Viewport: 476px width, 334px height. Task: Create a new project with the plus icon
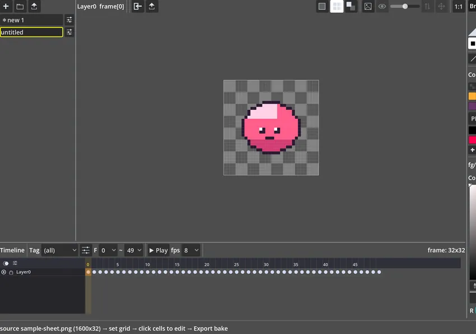6,6
